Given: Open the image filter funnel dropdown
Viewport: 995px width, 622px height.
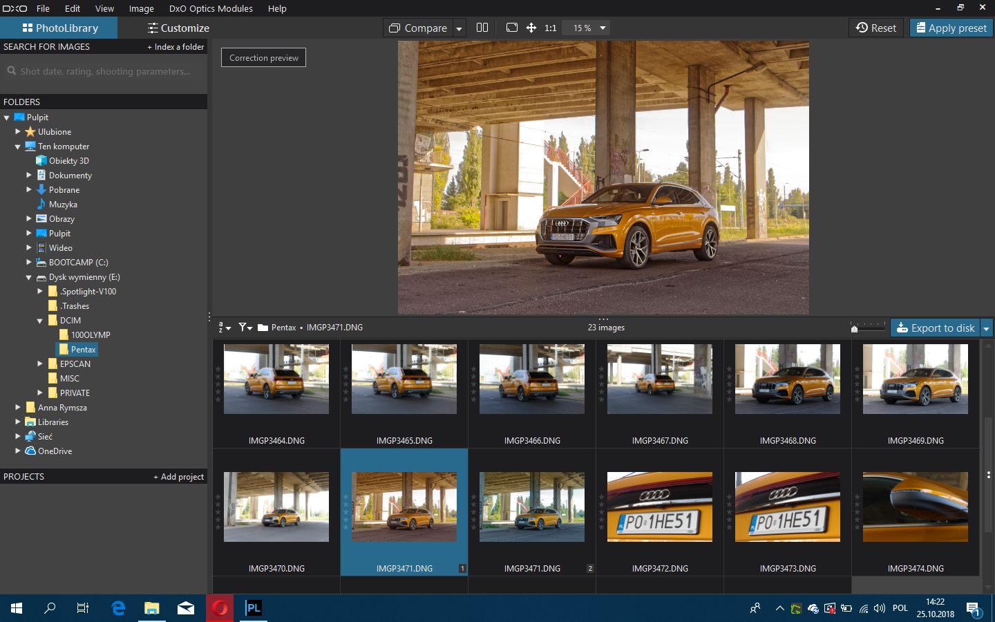Looking at the screenshot, I should coord(245,328).
